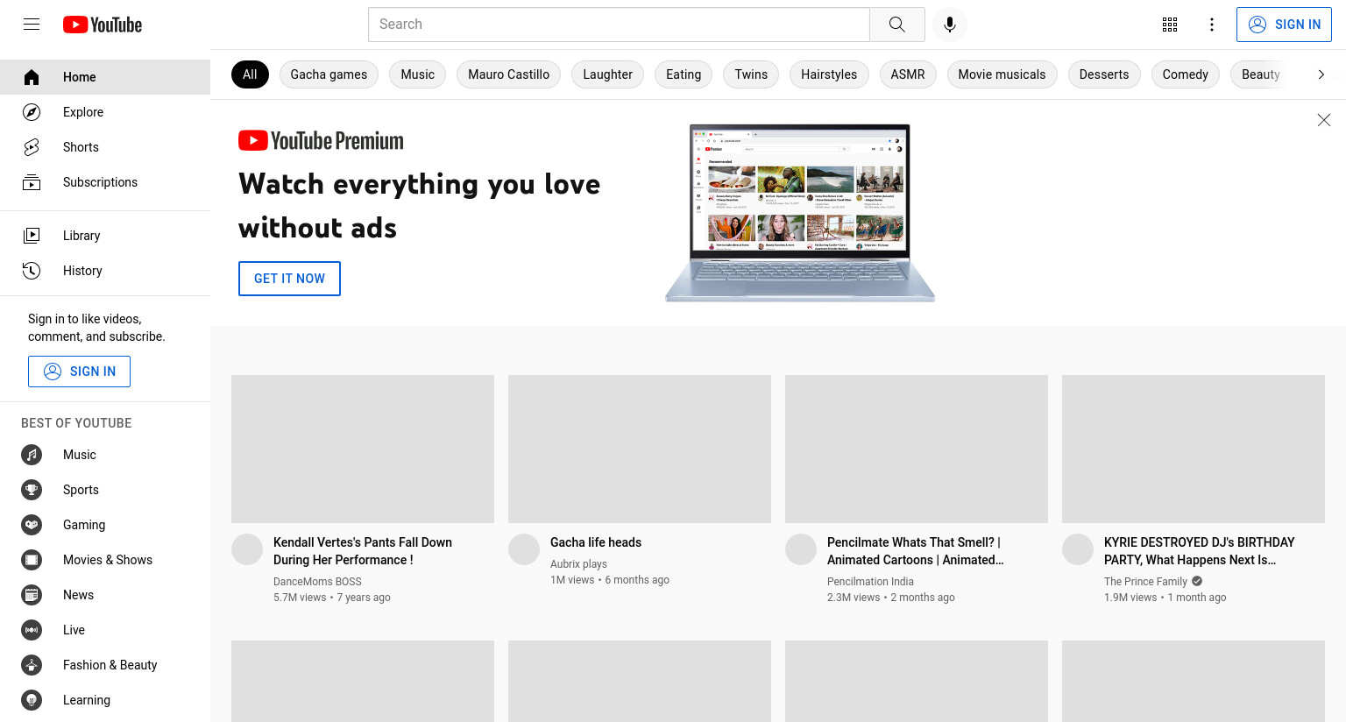The image size is (1346, 722).
Task: Click the Movies & Shows film icon
Action: [32, 560]
